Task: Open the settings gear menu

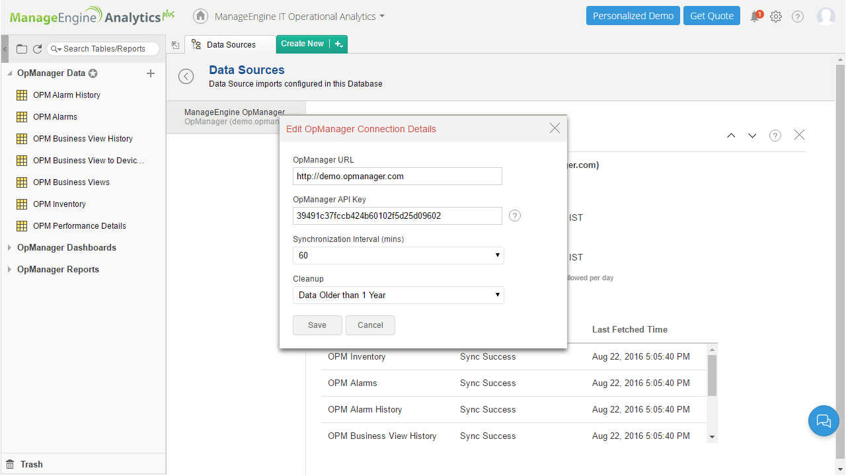Action: tap(776, 17)
